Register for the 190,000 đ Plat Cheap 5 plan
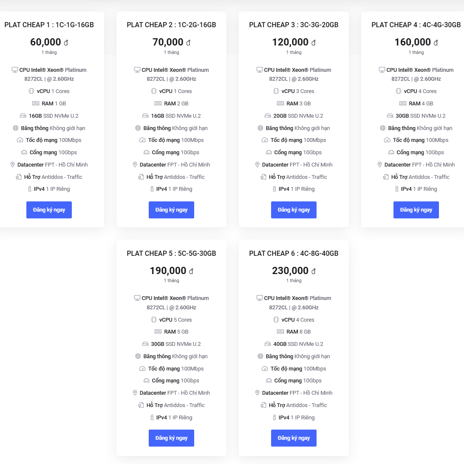Screen dimensions: 464x464 171,438
